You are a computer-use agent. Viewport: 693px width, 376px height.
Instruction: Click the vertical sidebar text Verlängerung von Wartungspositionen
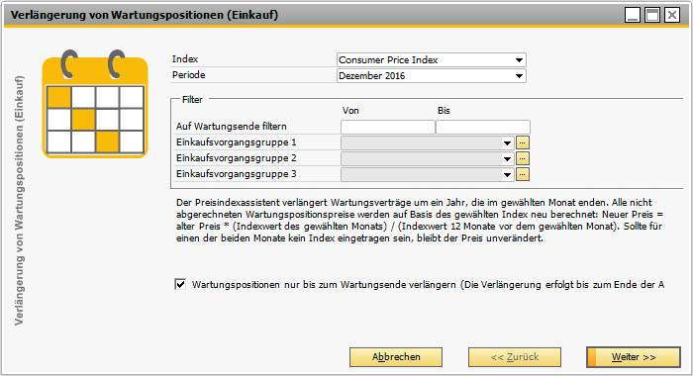tap(19, 201)
